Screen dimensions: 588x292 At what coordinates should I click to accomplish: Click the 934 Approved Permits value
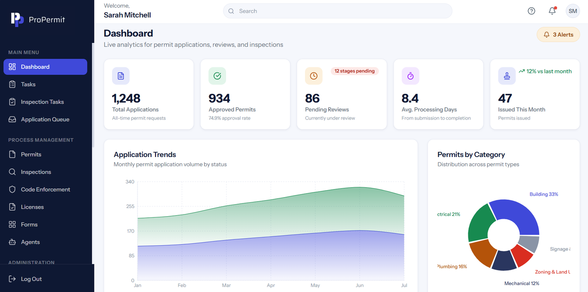219,98
